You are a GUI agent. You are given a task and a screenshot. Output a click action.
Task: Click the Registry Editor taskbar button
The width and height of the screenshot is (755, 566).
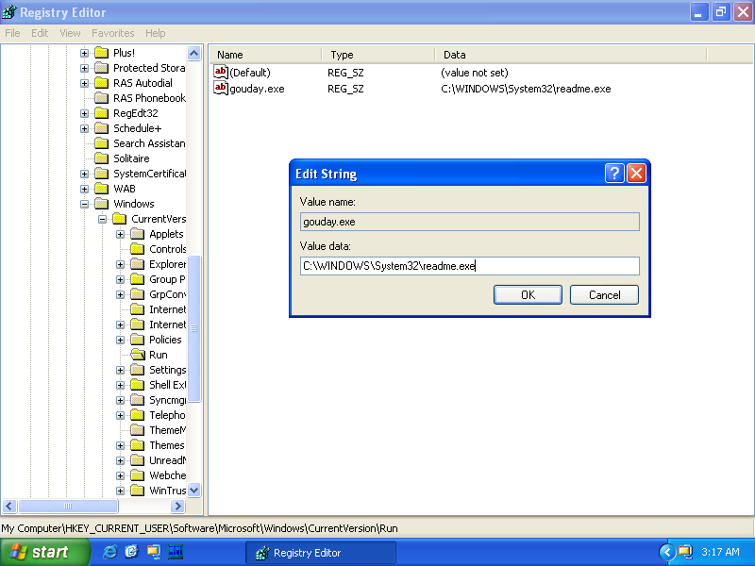pos(321,553)
